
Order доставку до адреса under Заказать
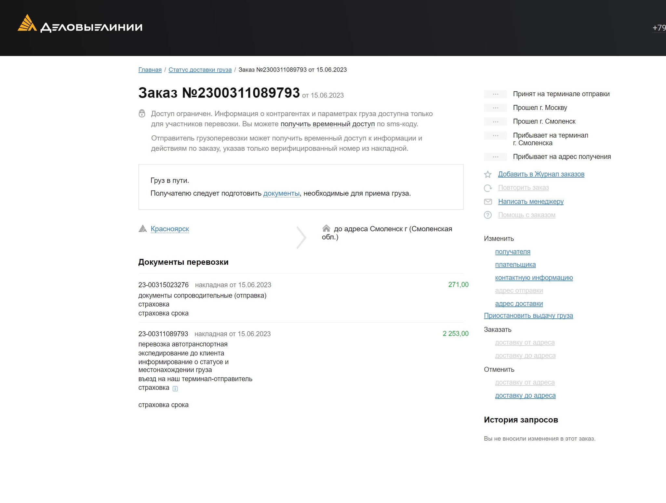(525, 355)
